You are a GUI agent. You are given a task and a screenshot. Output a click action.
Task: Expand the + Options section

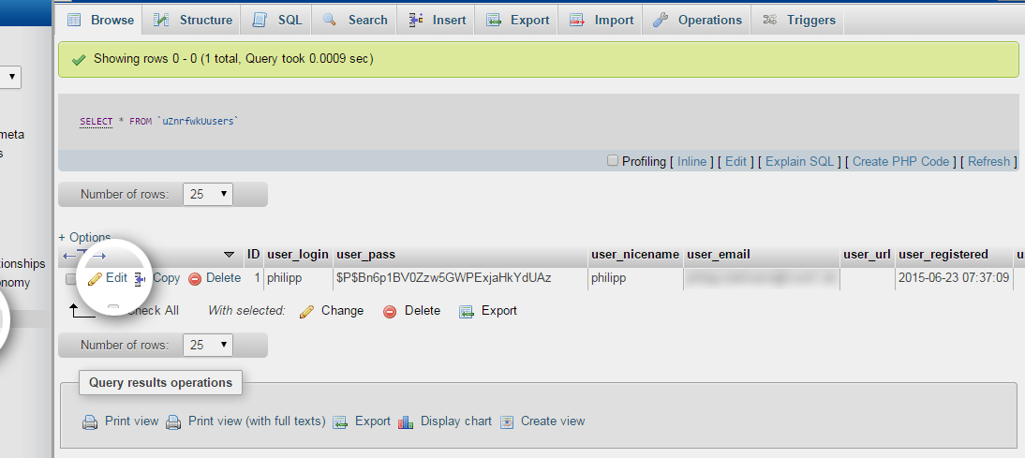84,237
